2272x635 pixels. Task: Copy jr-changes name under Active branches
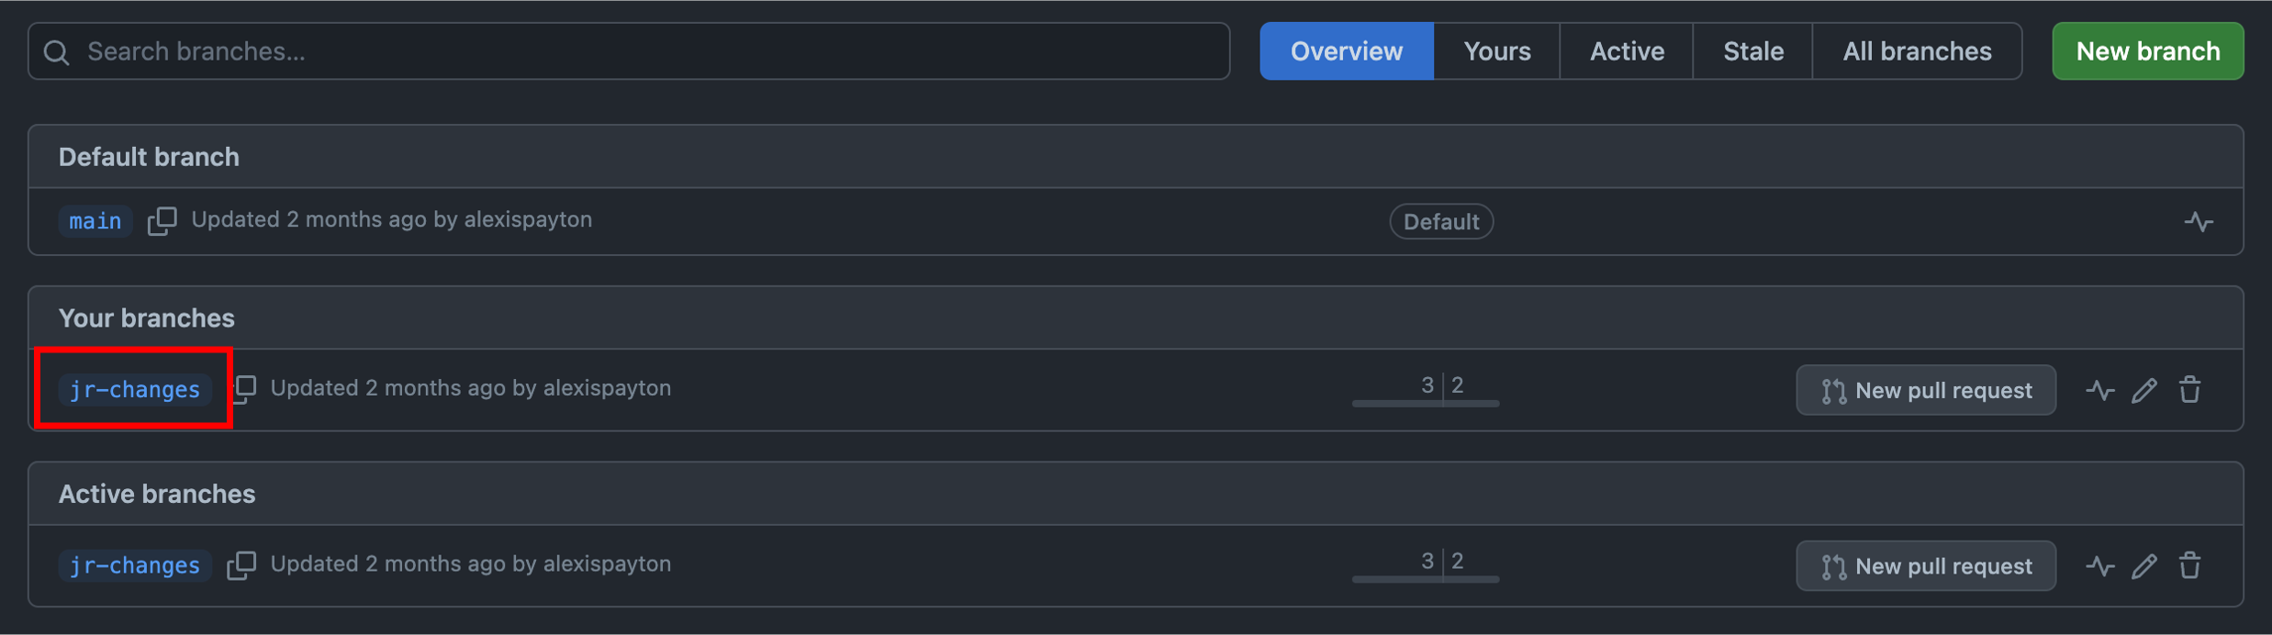coord(241,565)
